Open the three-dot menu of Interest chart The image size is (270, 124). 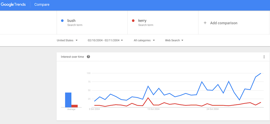pos(264,57)
